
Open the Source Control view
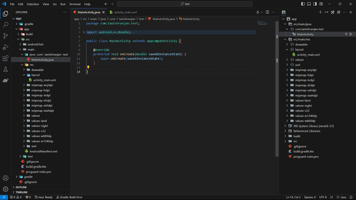coord(5,36)
